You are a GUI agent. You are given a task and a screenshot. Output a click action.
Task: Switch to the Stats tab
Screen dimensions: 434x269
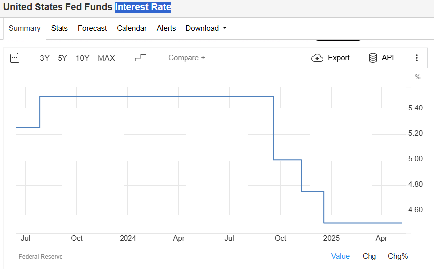[x=60, y=28]
